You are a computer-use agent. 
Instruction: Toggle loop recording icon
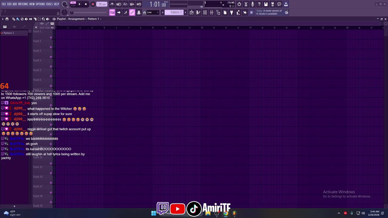(139, 4)
